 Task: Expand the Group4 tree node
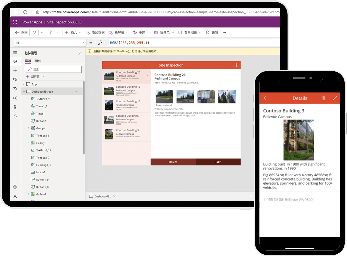28,128
